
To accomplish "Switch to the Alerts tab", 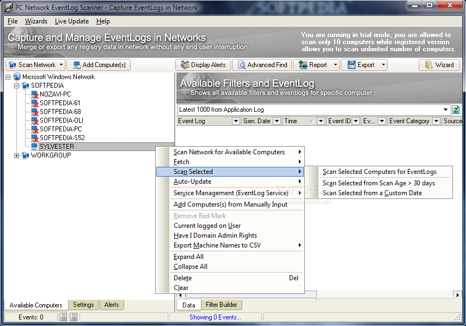I will [x=112, y=305].
